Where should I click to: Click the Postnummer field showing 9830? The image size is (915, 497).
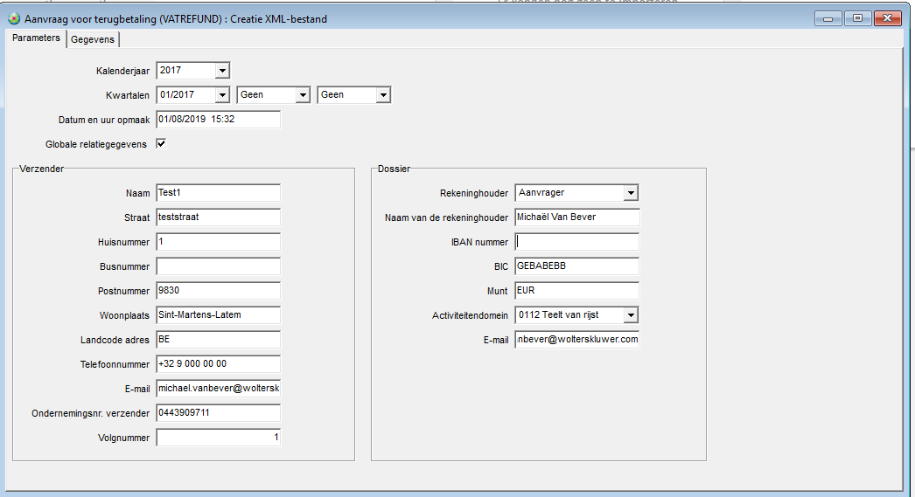(218, 291)
